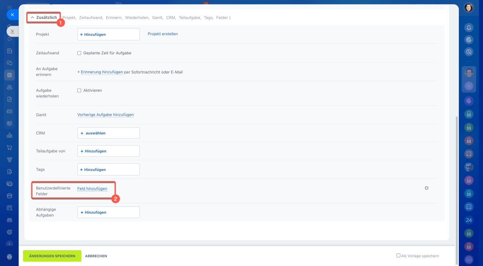Open the calendar icon in the sidebar
This screenshot has height=266, width=483.
click(9, 208)
